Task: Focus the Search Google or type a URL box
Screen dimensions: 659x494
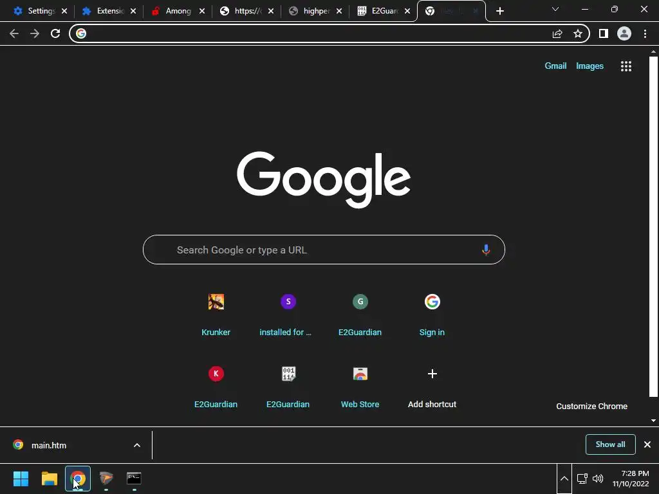Action: 324,250
